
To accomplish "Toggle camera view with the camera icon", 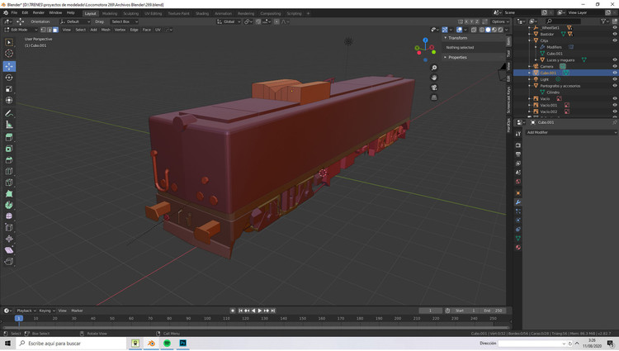I will pos(434,88).
